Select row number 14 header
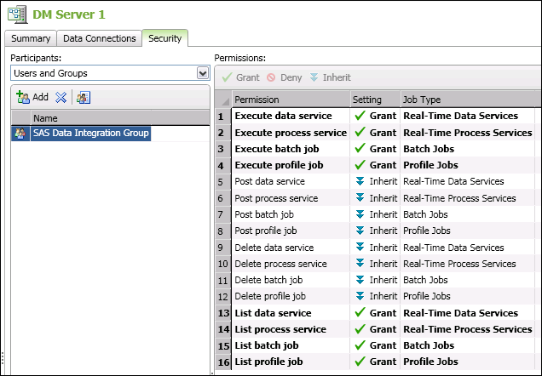 coord(222,329)
